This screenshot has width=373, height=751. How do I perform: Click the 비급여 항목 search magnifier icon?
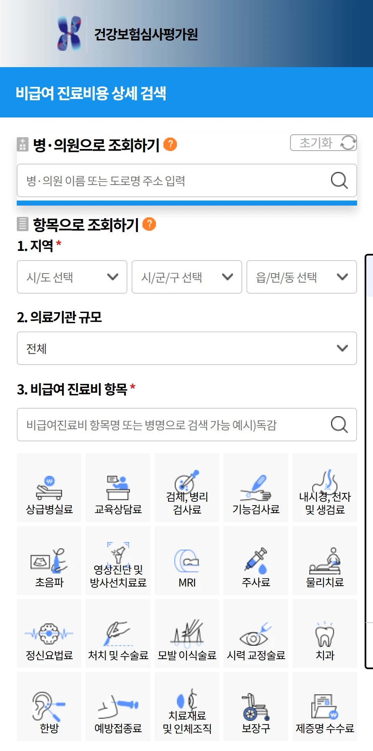(x=339, y=425)
